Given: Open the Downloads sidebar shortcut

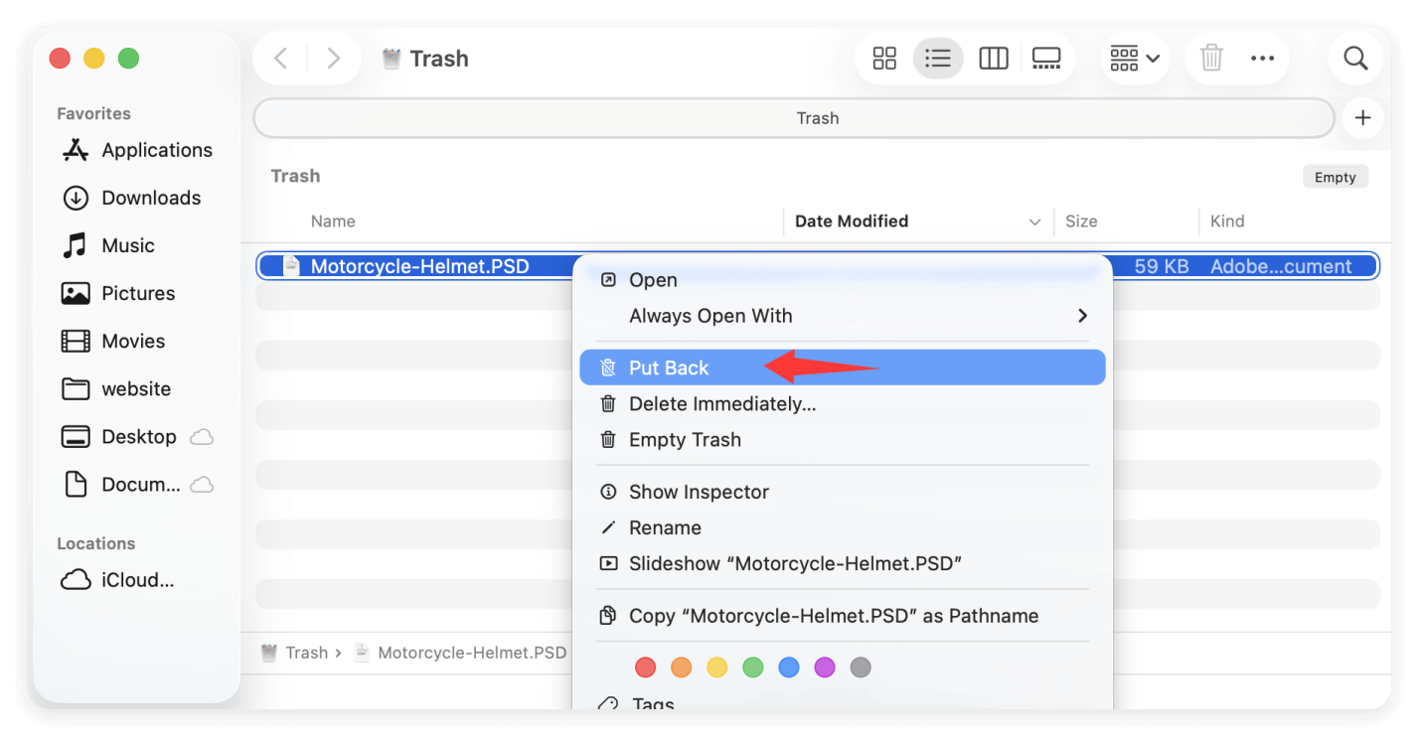Looking at the screenshot, I should click(x=150, y=198).
